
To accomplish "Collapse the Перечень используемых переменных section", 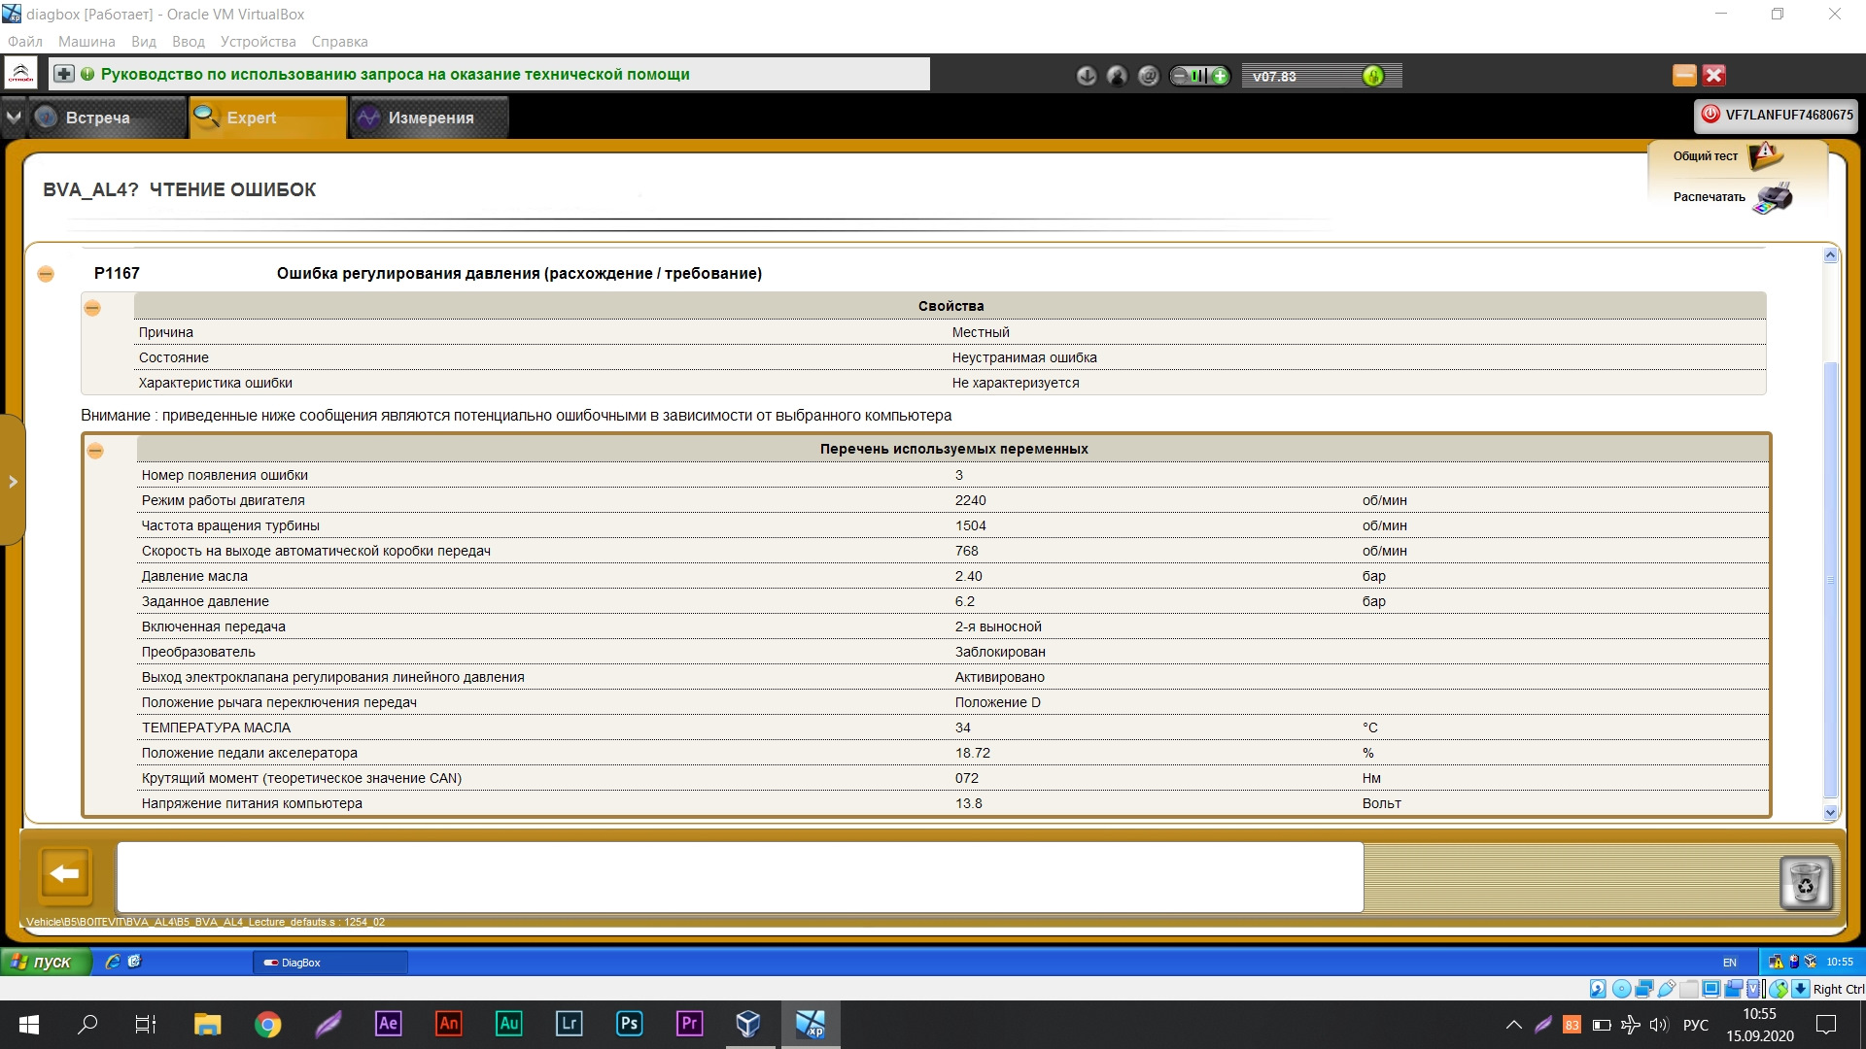I will tap(95, 451).
